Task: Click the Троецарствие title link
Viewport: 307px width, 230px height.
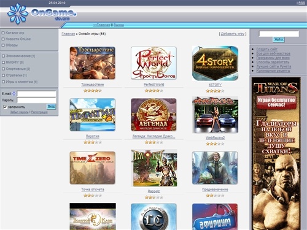Action: pyautogui.click(x=93, y=85)
